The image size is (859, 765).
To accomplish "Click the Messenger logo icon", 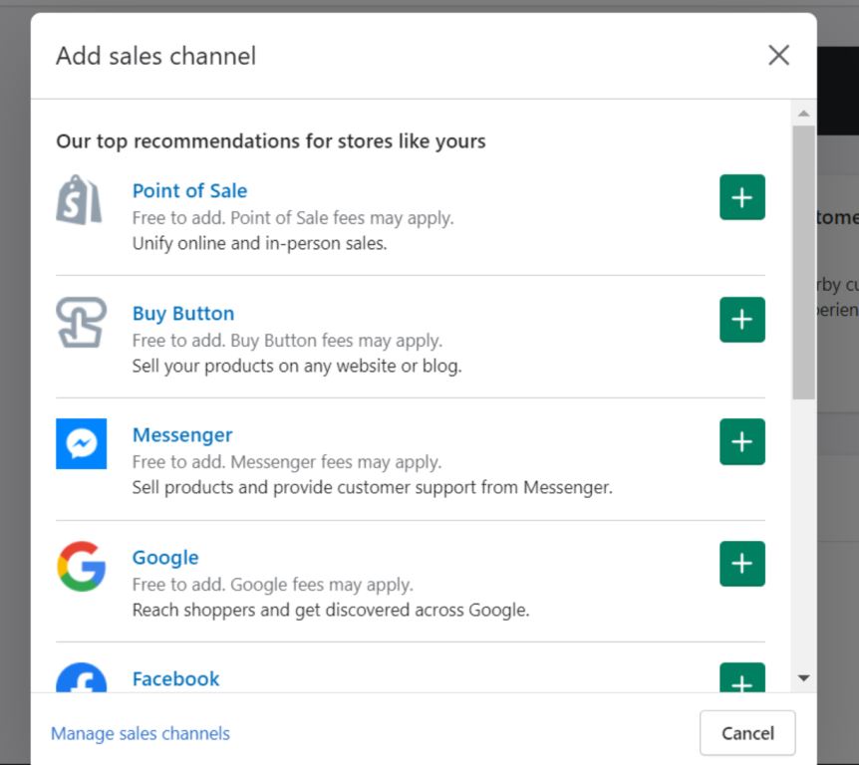I will pyautogui.click(x=81, y=444).
